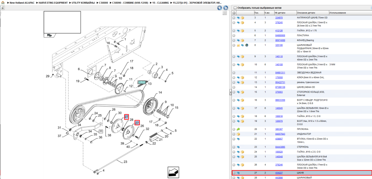Click callout 14 pulley label

(x=160, y=92)
